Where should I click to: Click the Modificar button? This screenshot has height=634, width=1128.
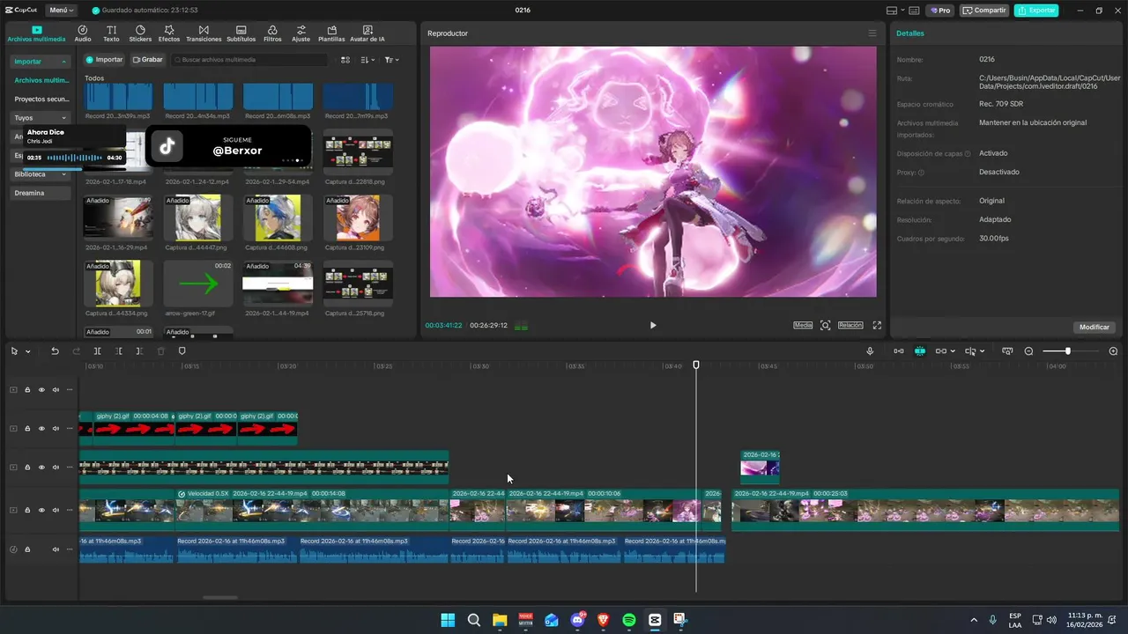pos(1095,327)
